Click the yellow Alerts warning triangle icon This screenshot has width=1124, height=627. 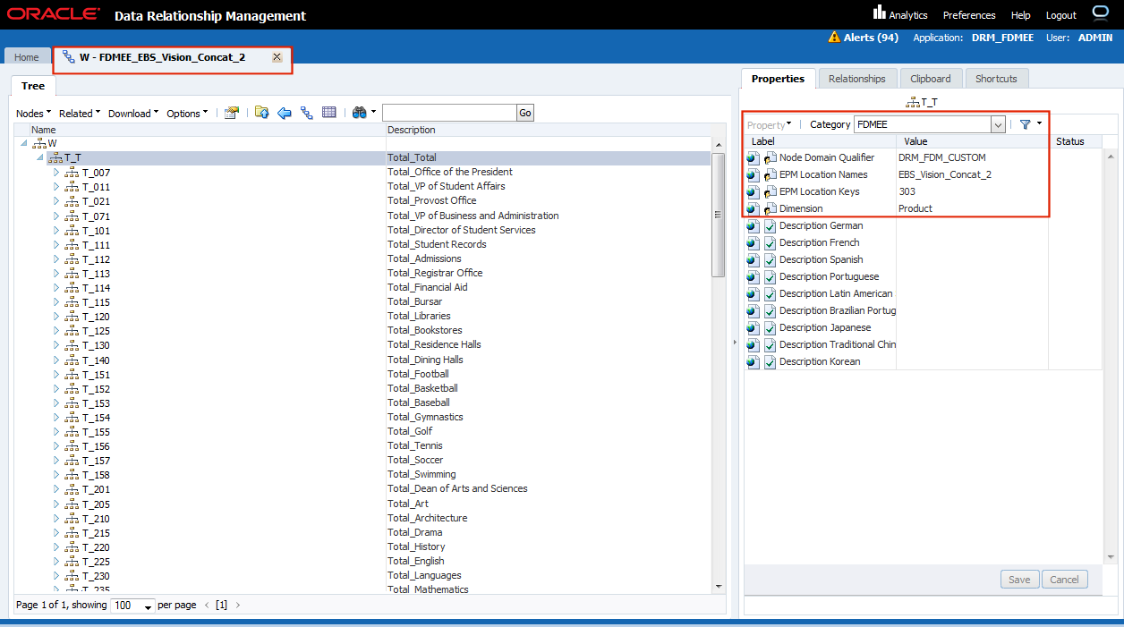(834, 38)
